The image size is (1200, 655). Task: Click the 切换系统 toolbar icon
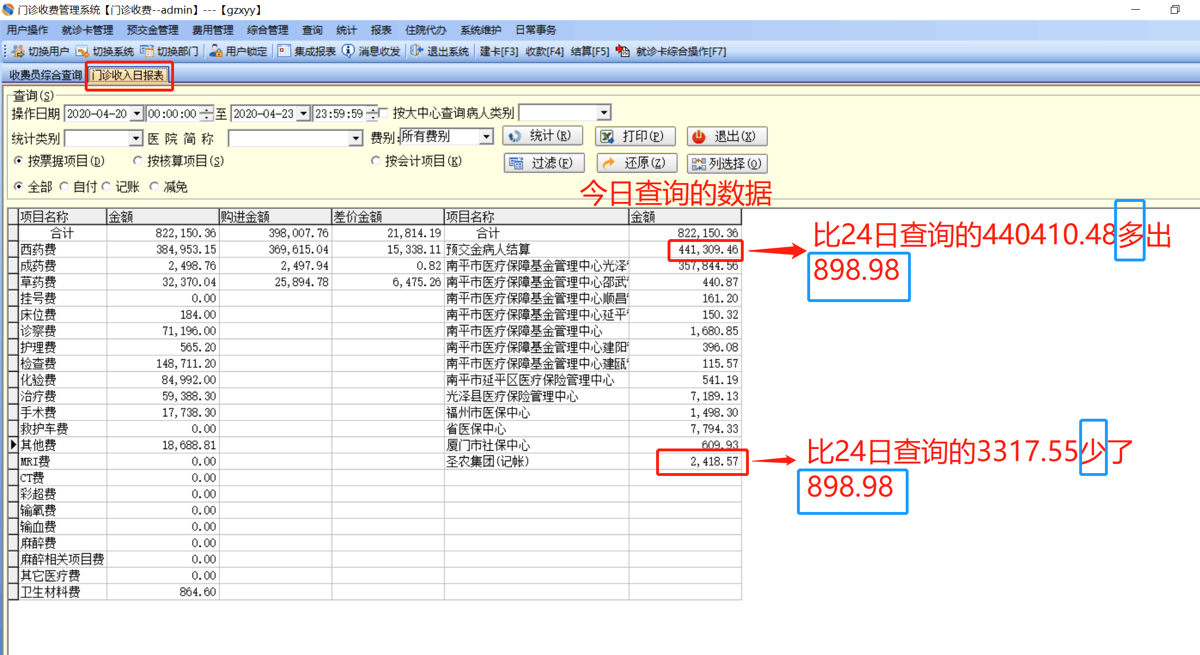[82, 51]
